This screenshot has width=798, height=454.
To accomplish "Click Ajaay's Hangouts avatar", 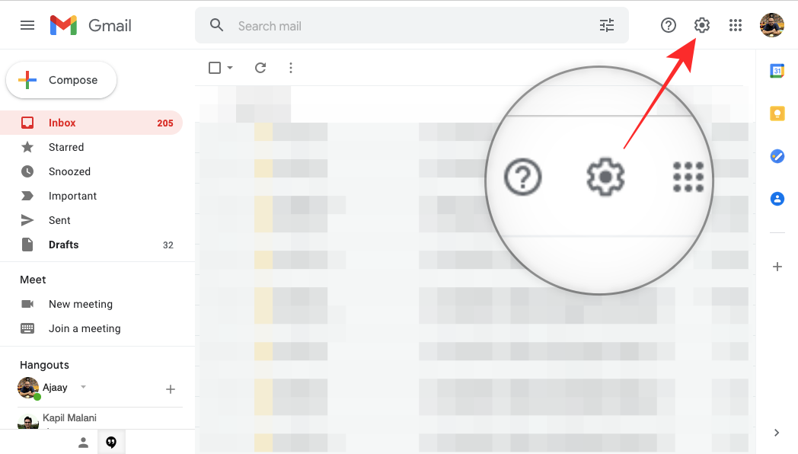I will (x=28, y=388).
